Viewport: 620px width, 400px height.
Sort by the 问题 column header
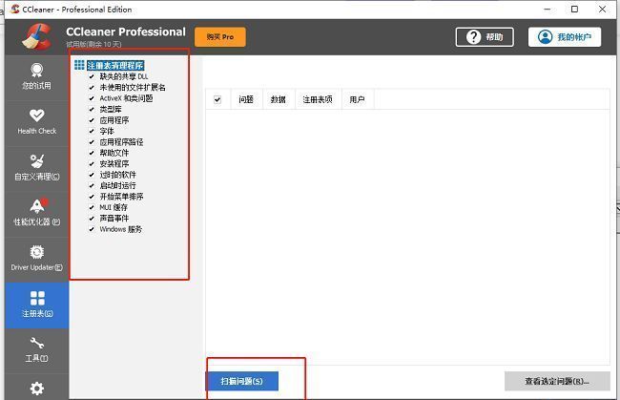pos(246,99)
